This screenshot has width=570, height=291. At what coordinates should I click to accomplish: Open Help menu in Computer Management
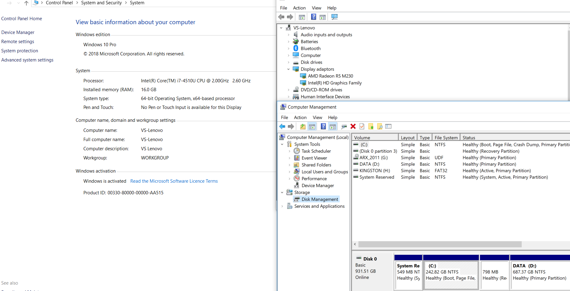point(333,118)
